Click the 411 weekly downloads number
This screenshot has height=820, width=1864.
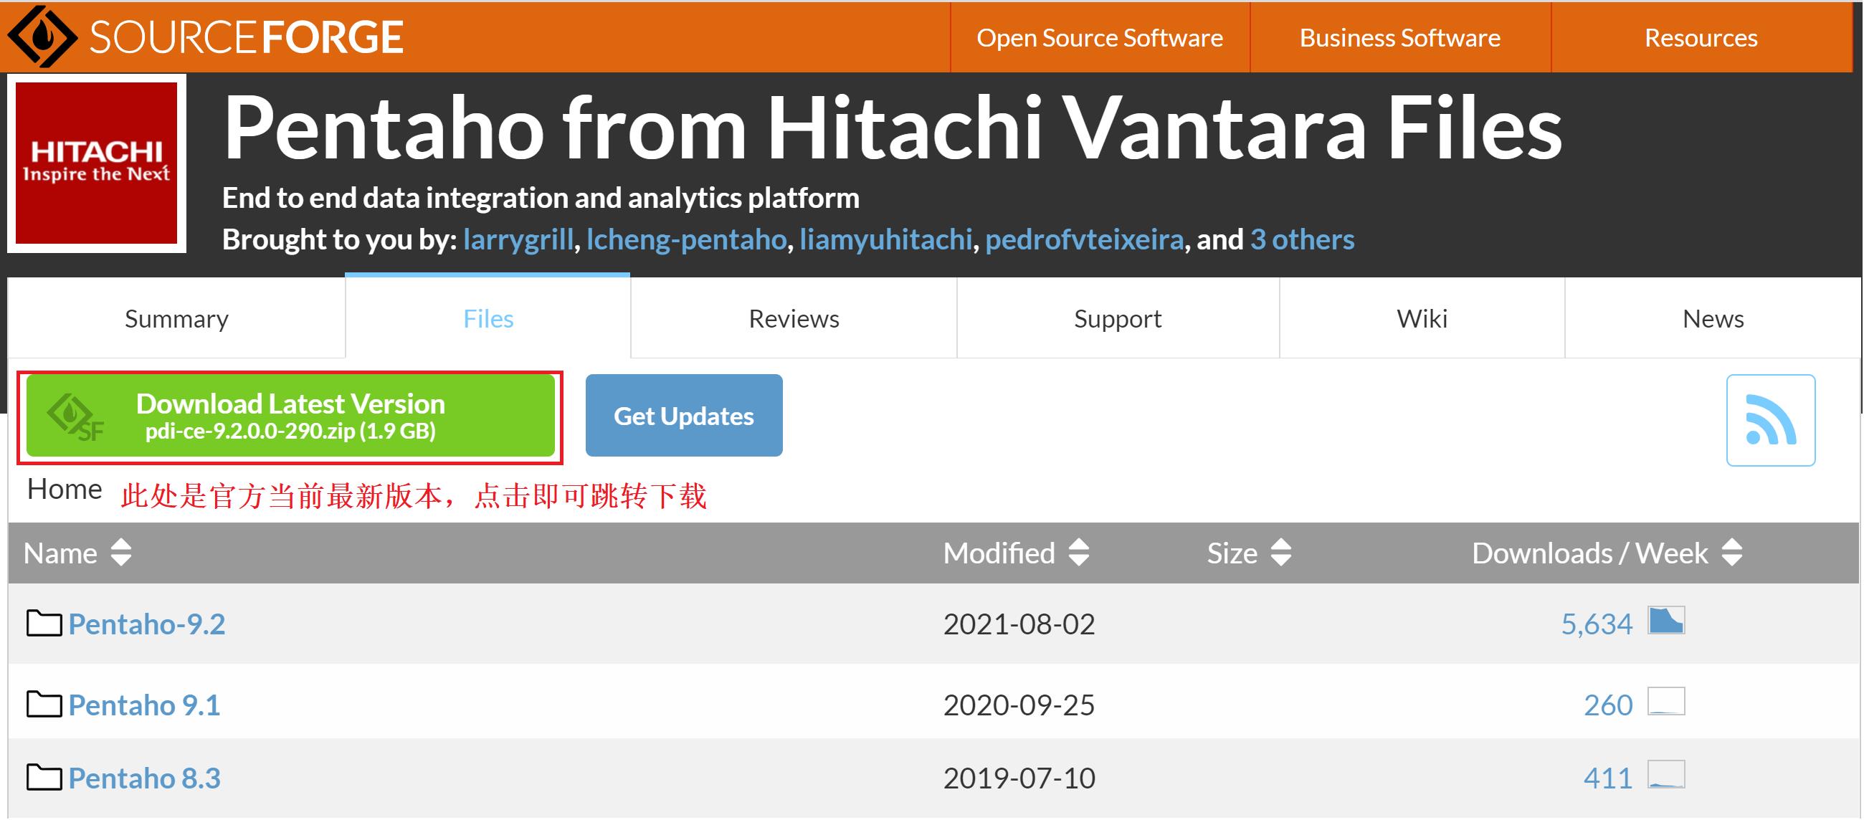(x=1608, y=778)
